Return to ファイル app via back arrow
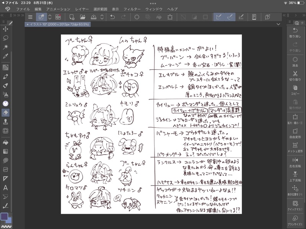 click(10, 3)
